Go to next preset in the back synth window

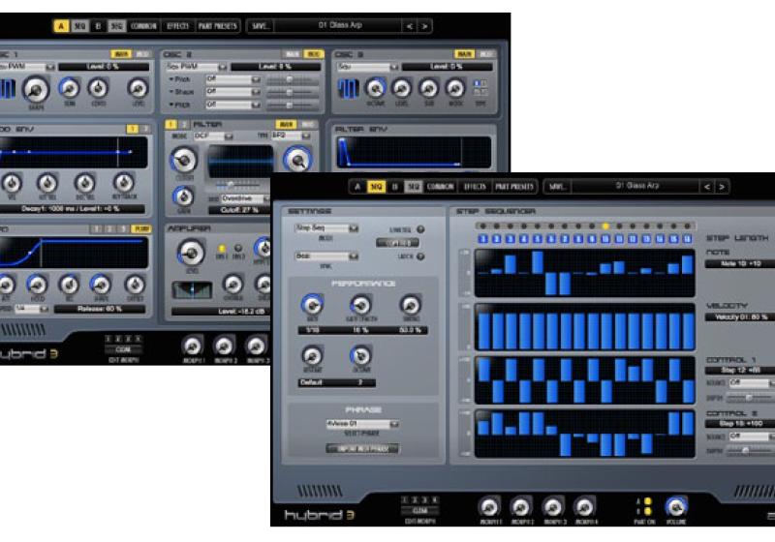(424, 26)
